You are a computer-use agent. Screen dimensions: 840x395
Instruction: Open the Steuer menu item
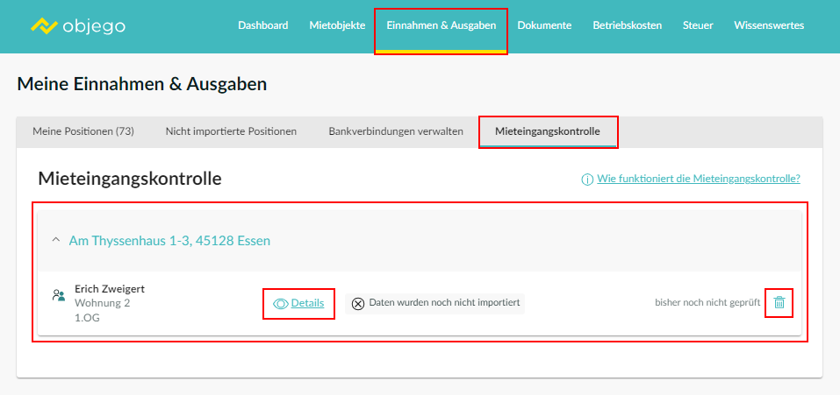tap(698, 25)
